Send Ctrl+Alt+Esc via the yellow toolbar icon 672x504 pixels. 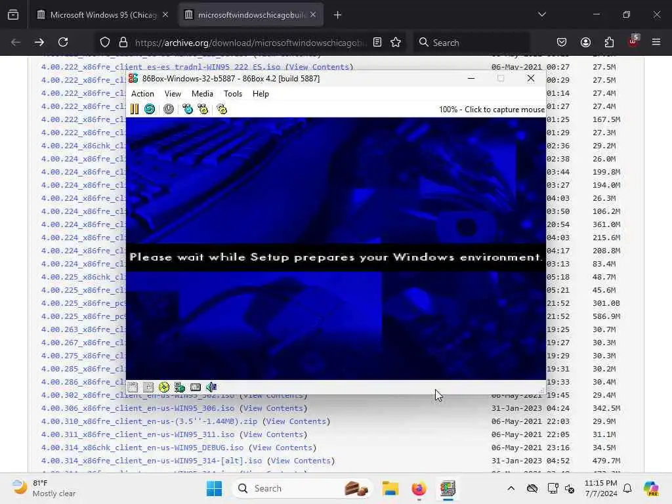(x=203, y=110)
